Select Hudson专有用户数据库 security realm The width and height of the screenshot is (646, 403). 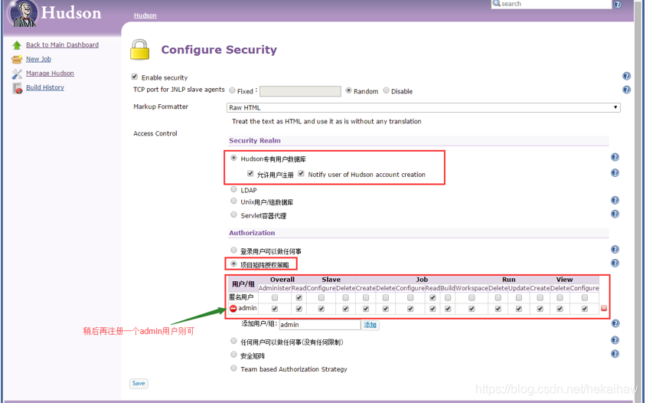coord(233,158)
